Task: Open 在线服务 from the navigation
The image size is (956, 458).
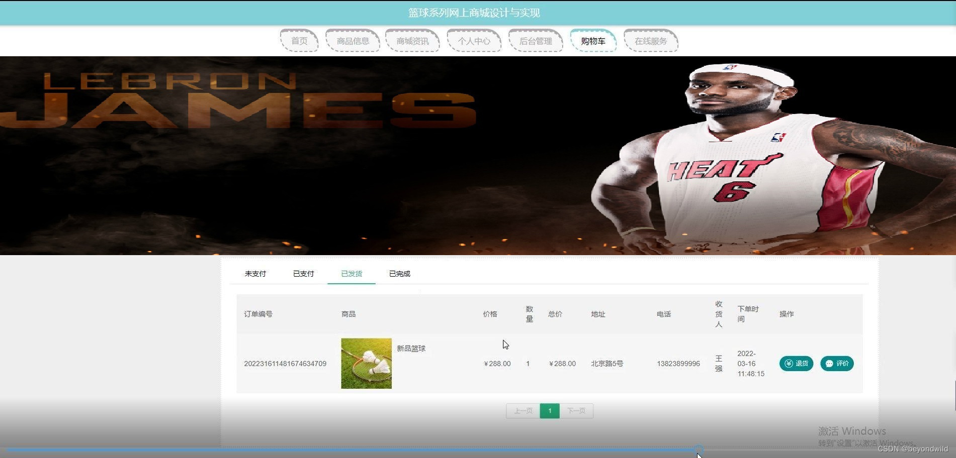Action: [651, 41]
